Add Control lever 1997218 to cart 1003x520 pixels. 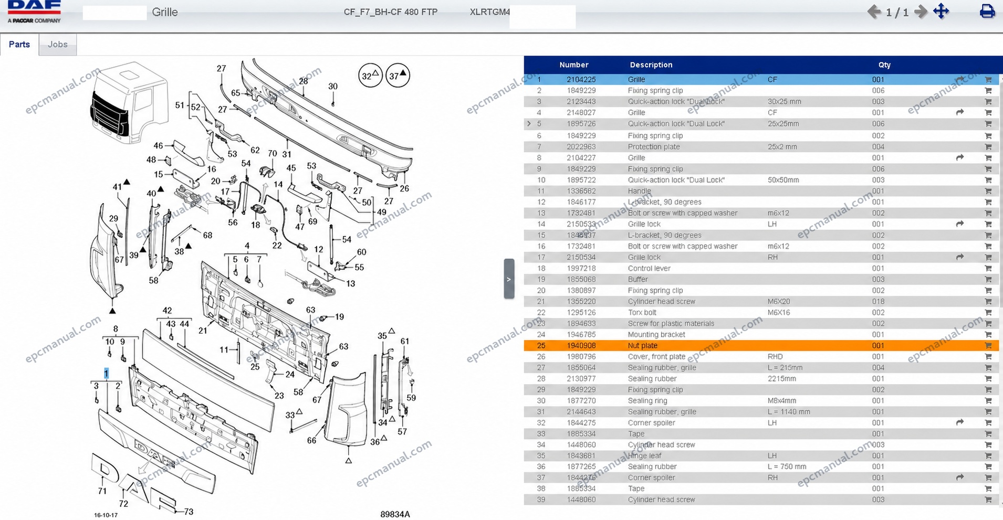click(x=988, y=269)
